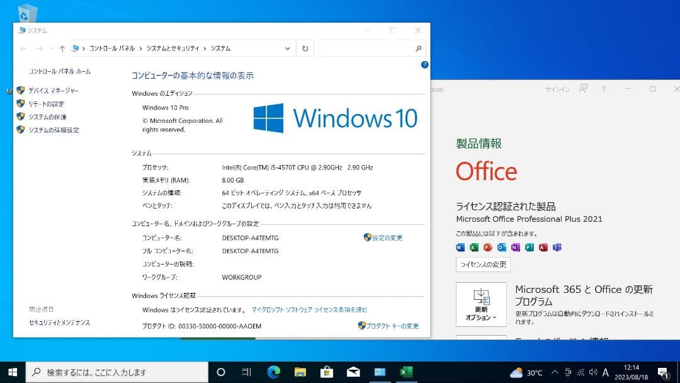Open clock showing 12:14 2023/08/18
The image size is (680, 383).
tap(631, 372)
